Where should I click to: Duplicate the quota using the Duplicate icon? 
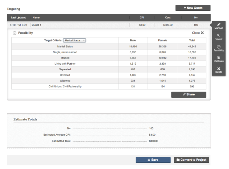(219, 58)
